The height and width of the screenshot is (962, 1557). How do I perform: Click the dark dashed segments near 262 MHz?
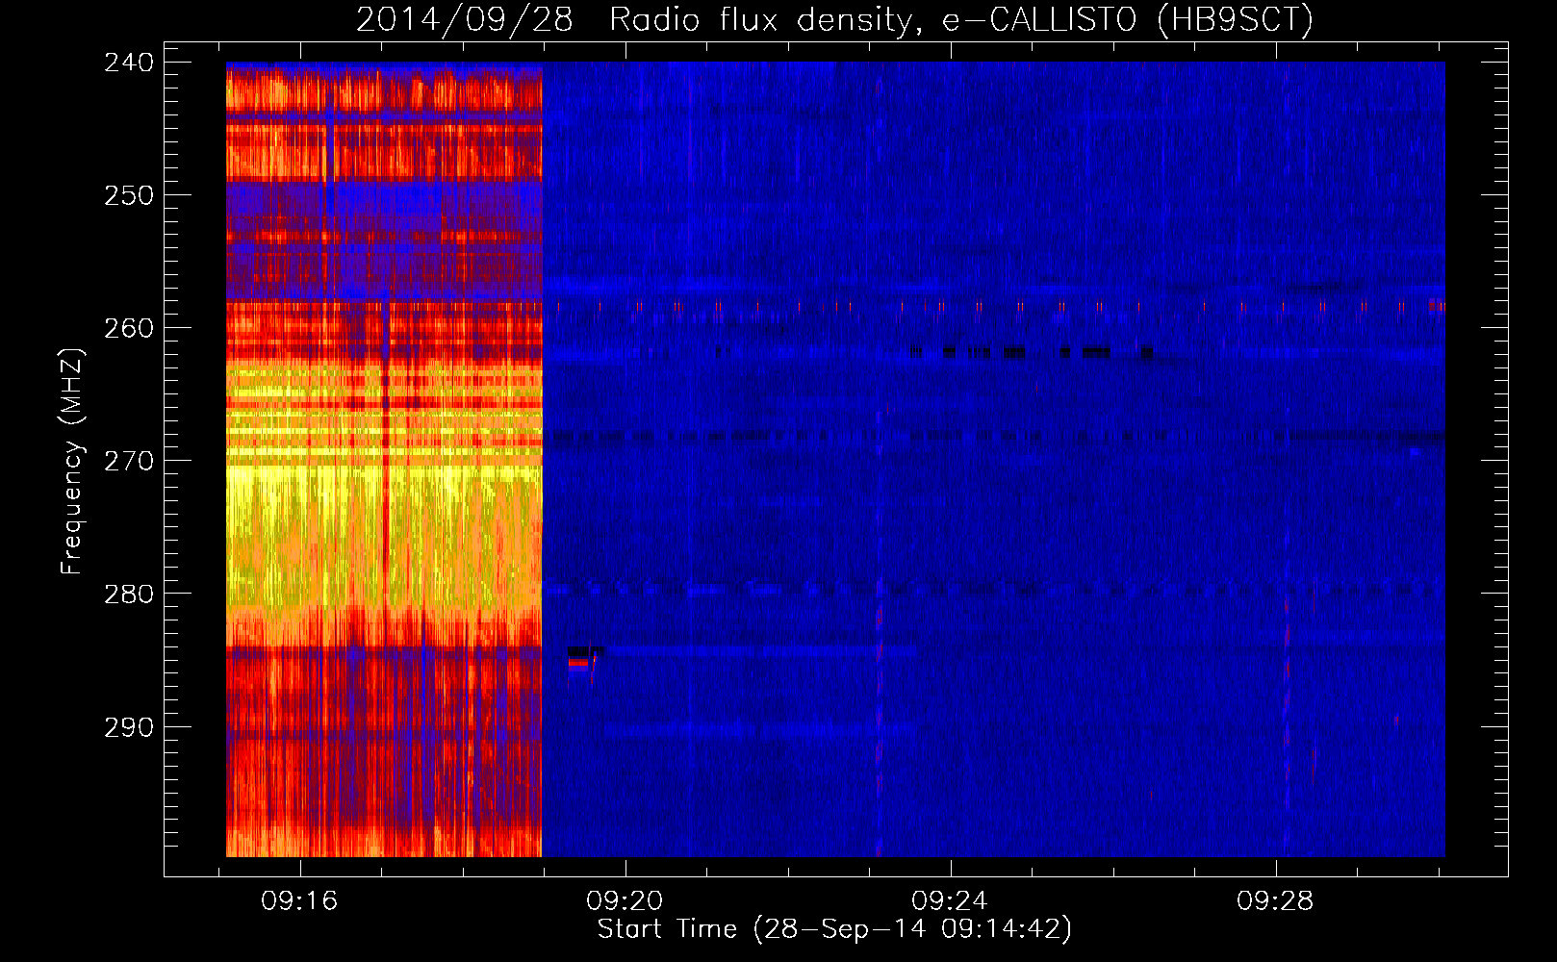1032,353
